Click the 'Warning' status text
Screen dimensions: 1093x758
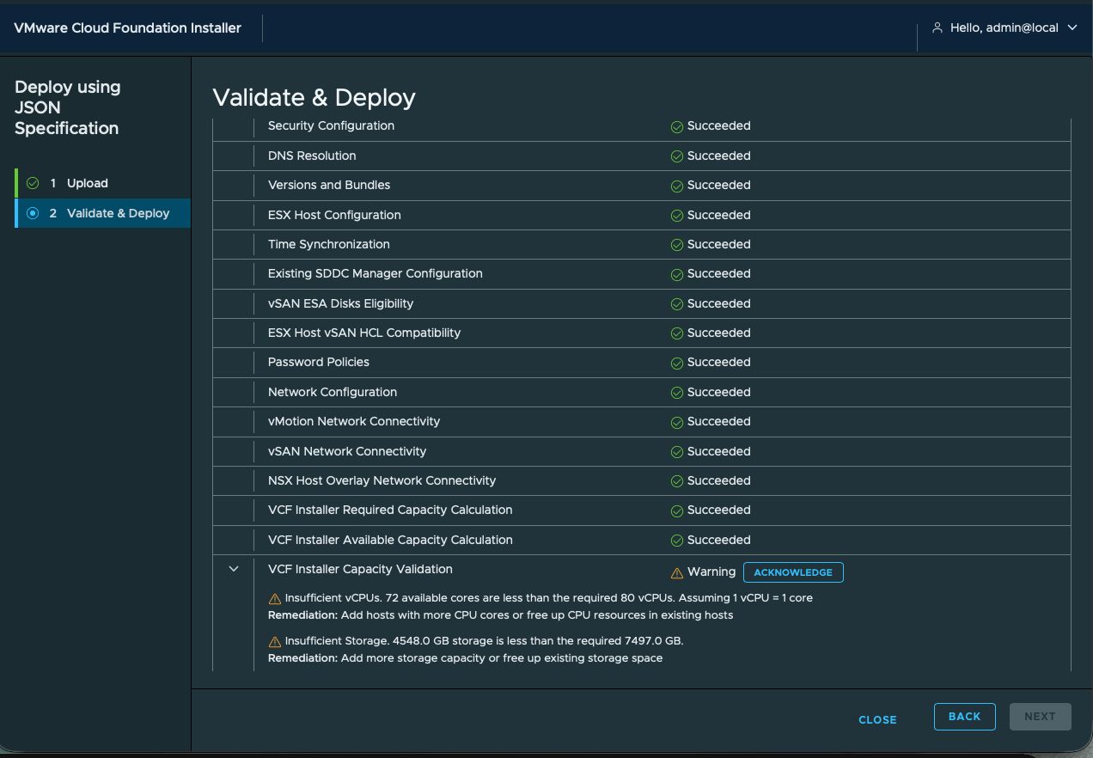coord(711,572)
